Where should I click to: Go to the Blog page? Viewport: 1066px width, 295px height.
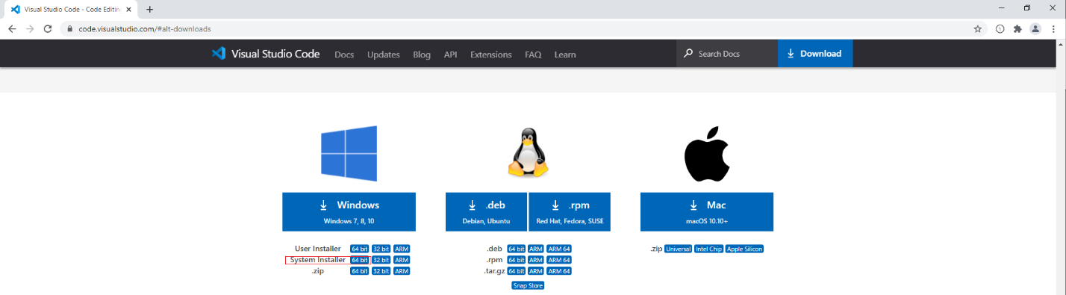pos(422,55)
